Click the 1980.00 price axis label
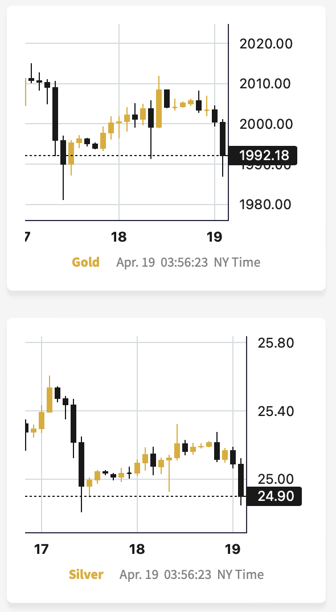336x612 pixels. [x=265, y=204]
